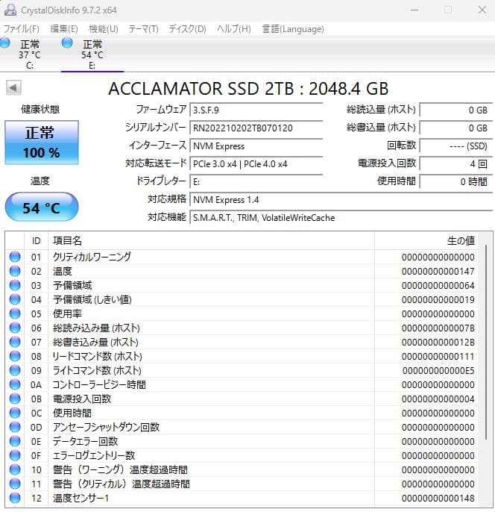Click the status orb for 予備領域 (しきい値)
This screenshot has width=495, height=512.
coord(15,299)
